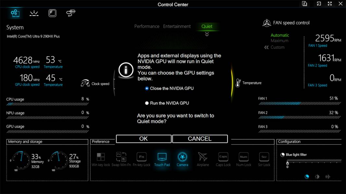
Task: Switch to Entertainment mode
Action: click(x=177, y=27)
